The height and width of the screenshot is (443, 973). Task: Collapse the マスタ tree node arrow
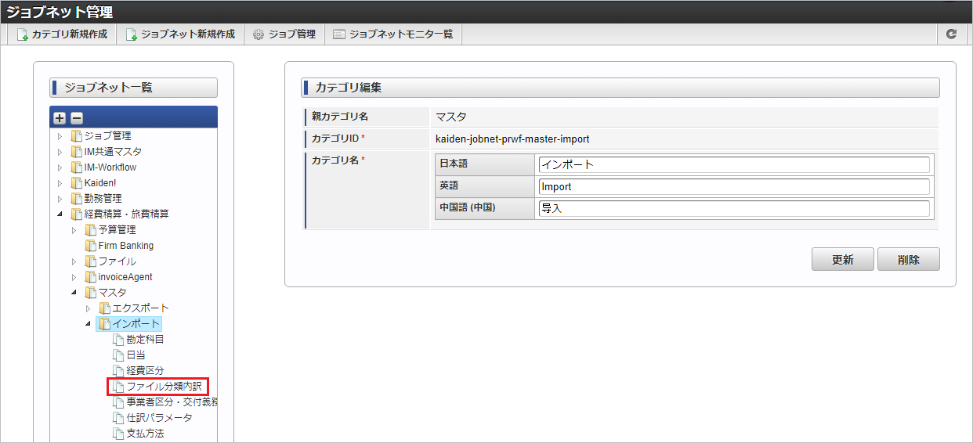point(74,293)
